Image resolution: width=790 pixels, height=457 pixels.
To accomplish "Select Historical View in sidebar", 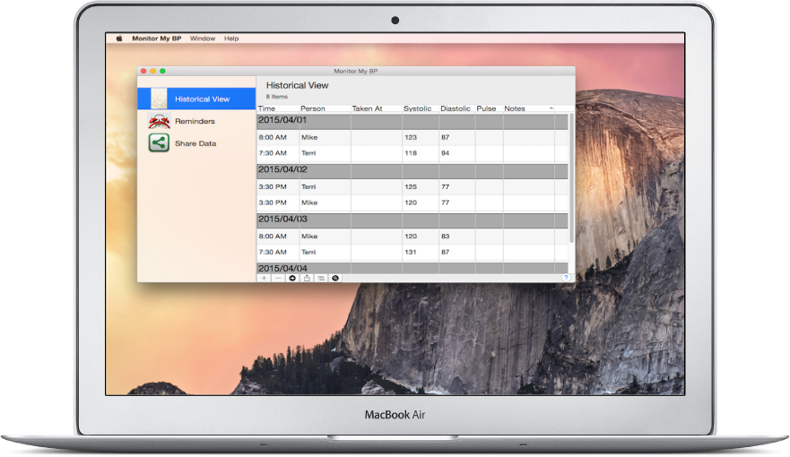I will 196,99.
